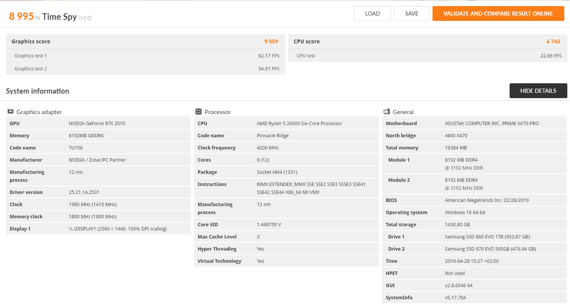This screenshot has width=570, height=305.
Task: Select GUI version v2.8.6546 64
Action: point(459,285)
